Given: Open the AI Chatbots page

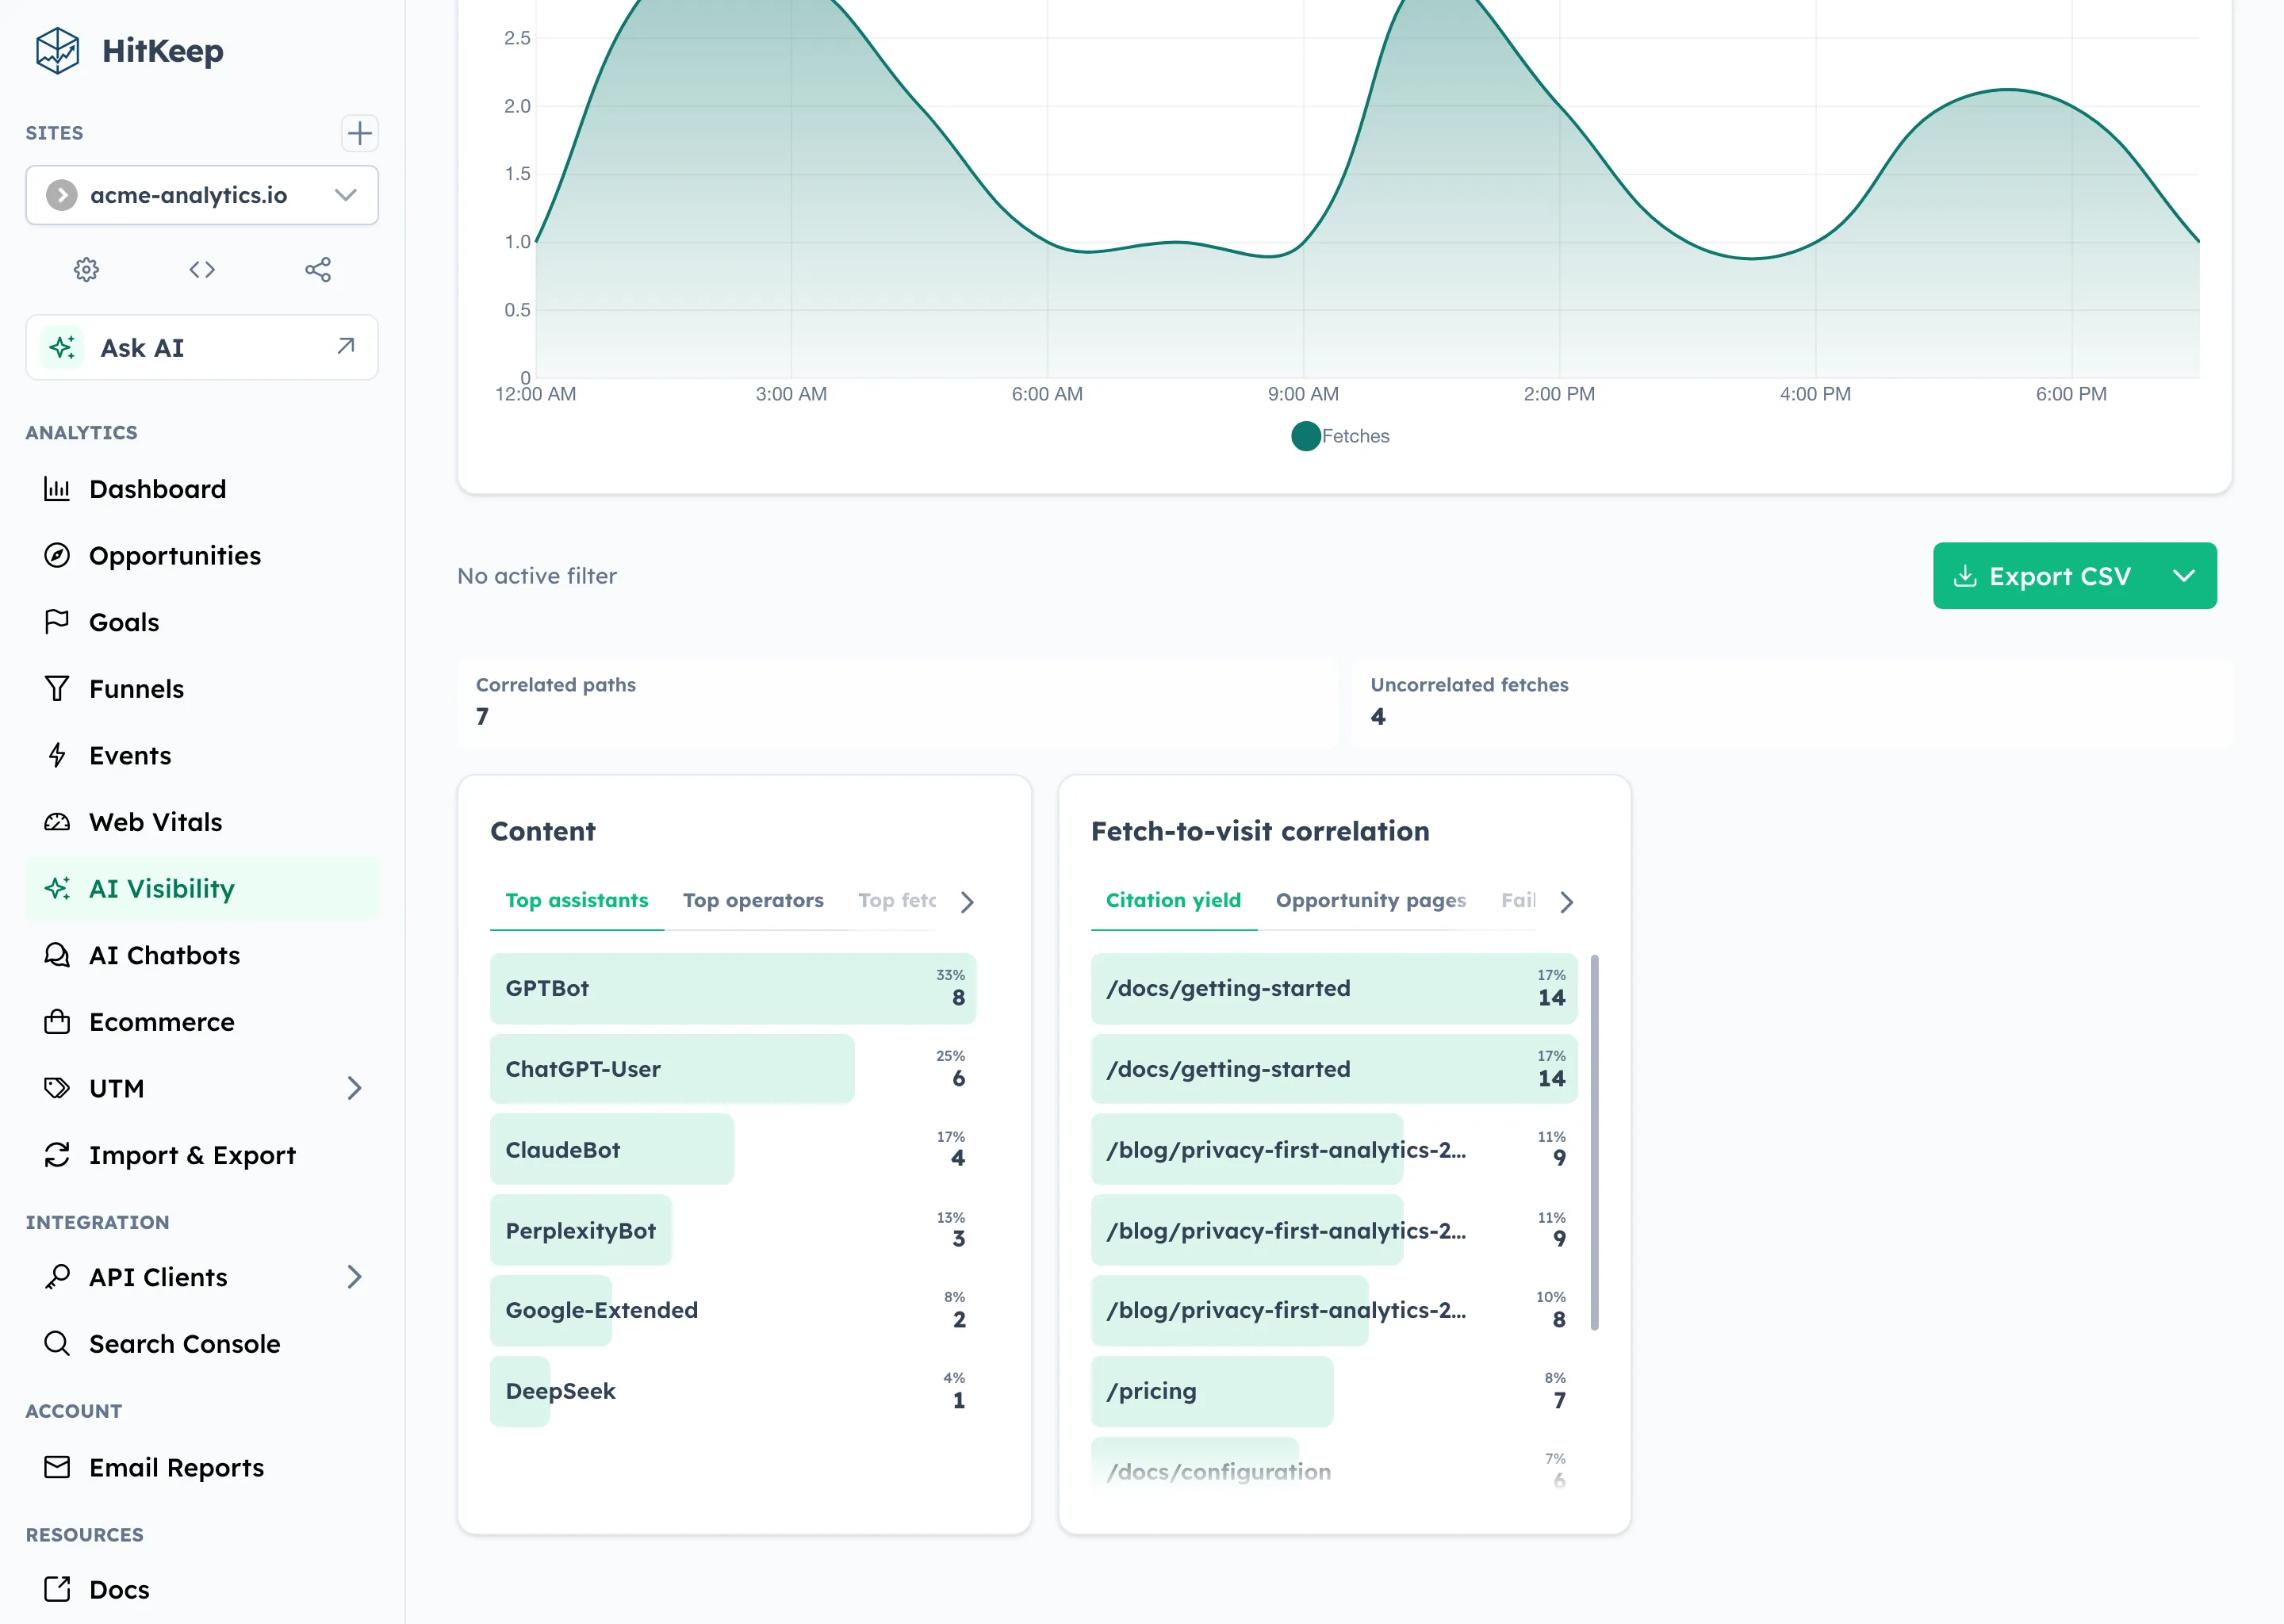Looking at the screenshot, I should (x=202, y=955).
